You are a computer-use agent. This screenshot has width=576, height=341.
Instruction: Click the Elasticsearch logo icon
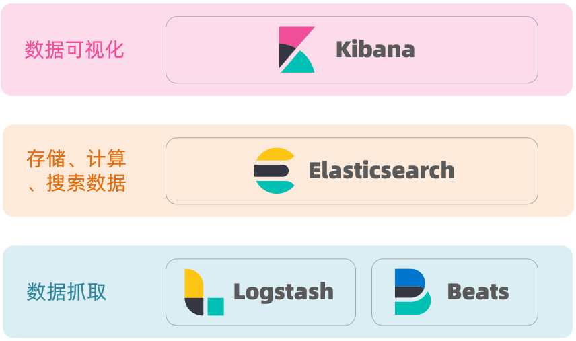[275, 171]
